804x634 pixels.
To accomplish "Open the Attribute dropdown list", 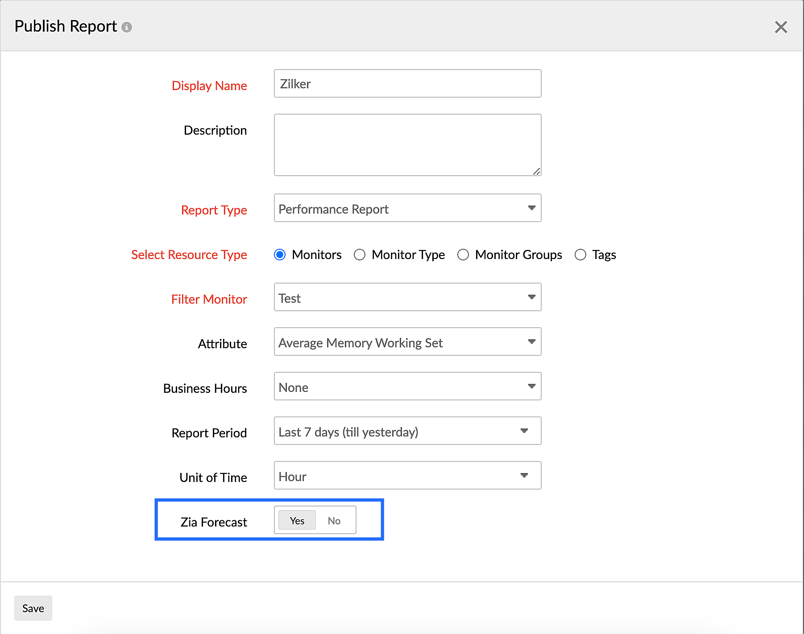I will pos(407,342).
